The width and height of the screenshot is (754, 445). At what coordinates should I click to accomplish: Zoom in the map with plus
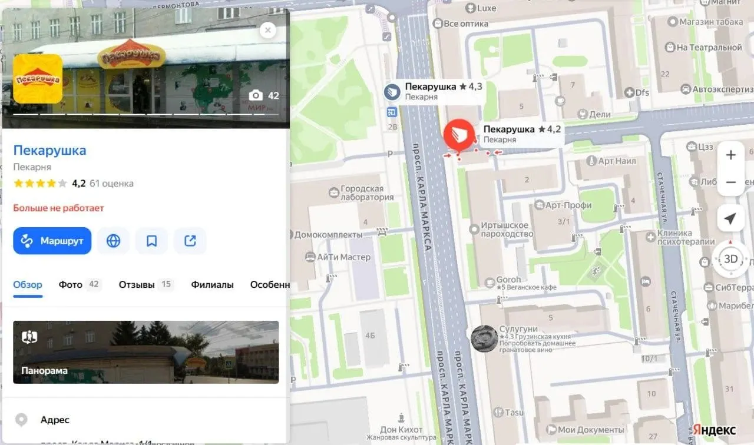(x=731, y=155)
